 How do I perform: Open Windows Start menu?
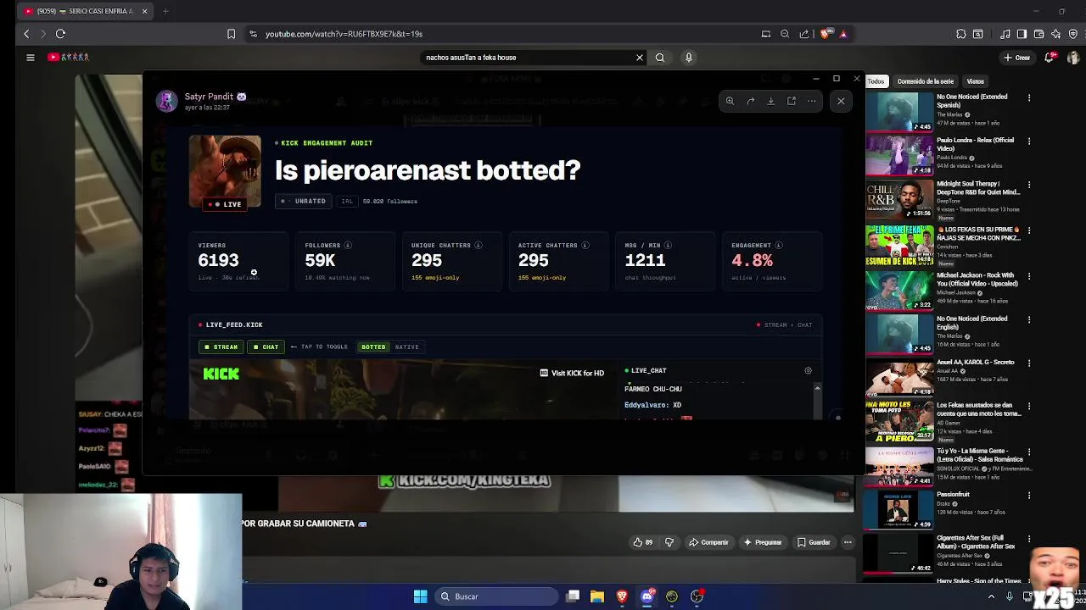coord(420,596)
